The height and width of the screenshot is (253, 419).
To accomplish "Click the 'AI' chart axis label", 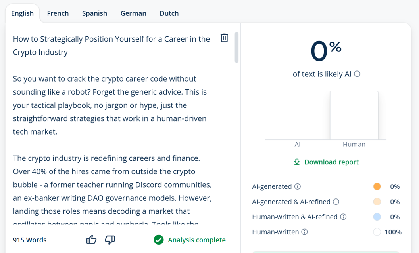I will (298, 144).
